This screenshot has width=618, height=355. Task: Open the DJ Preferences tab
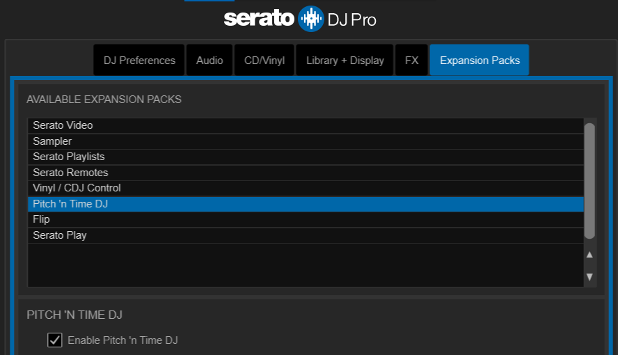[139, 60]
